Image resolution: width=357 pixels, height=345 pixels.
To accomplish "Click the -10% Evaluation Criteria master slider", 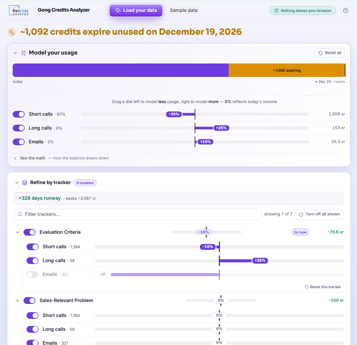I will (204, 232).
